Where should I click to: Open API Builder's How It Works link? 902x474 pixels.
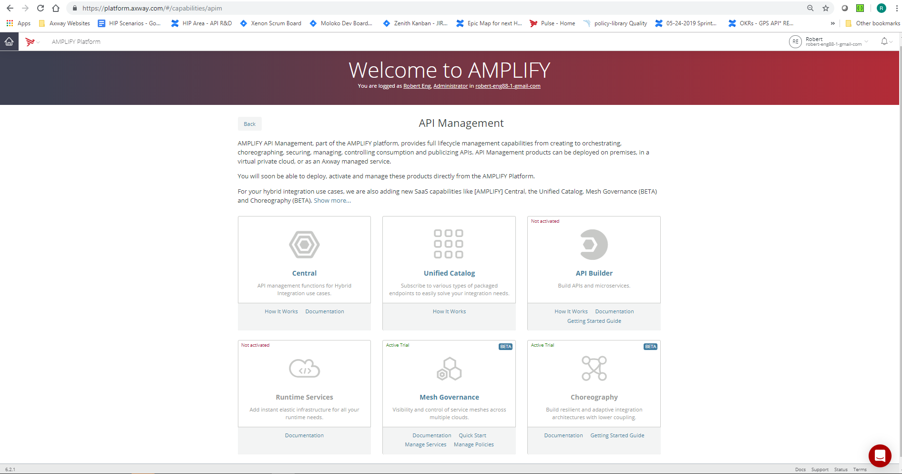(571, 311)
